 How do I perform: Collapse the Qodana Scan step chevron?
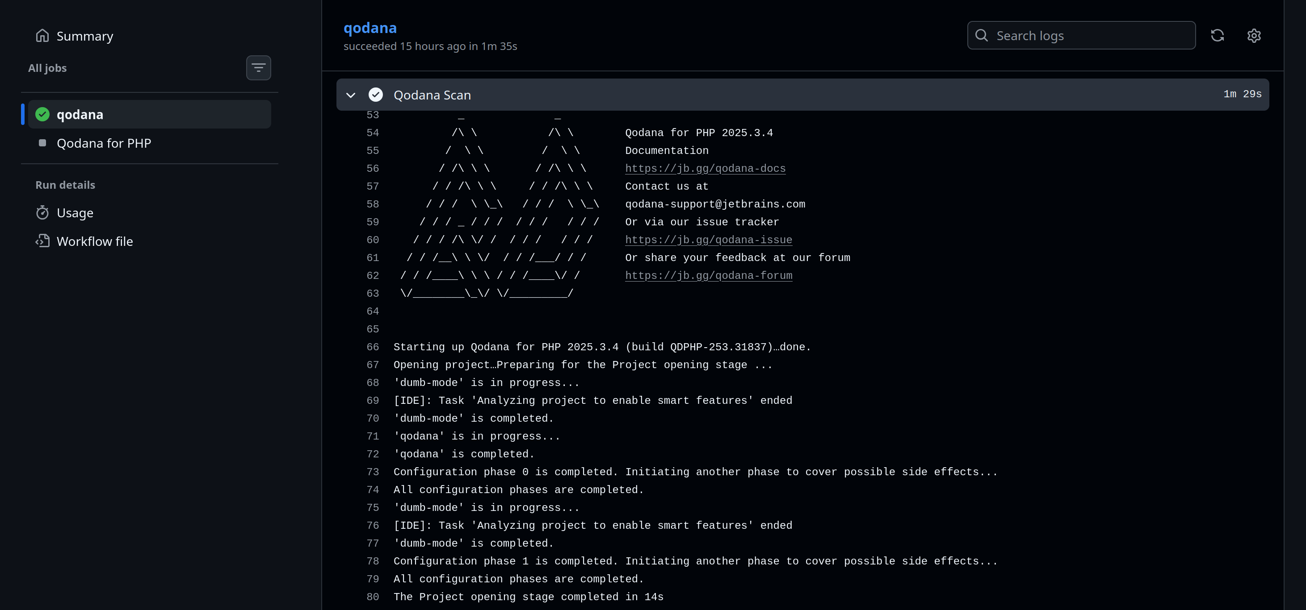tap(350, 95)
